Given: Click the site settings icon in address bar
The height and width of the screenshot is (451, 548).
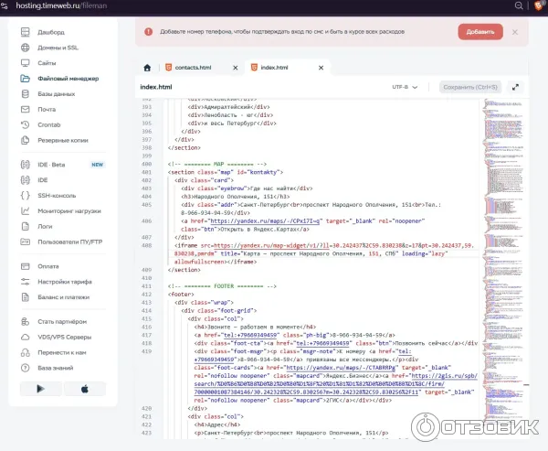Looking at the screenshot, I should (5, 5).
